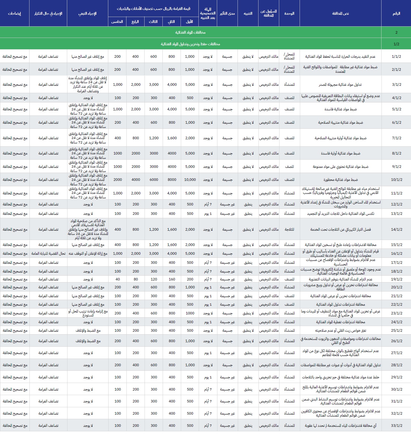Image resolution: width=411 pixels, height=435 pixels.
Task: Click header "قيمة الغرامة بالريال حسب تصنيف الأمانات والبلديات"
Action: pyautogui.click(x=153, y=8)
